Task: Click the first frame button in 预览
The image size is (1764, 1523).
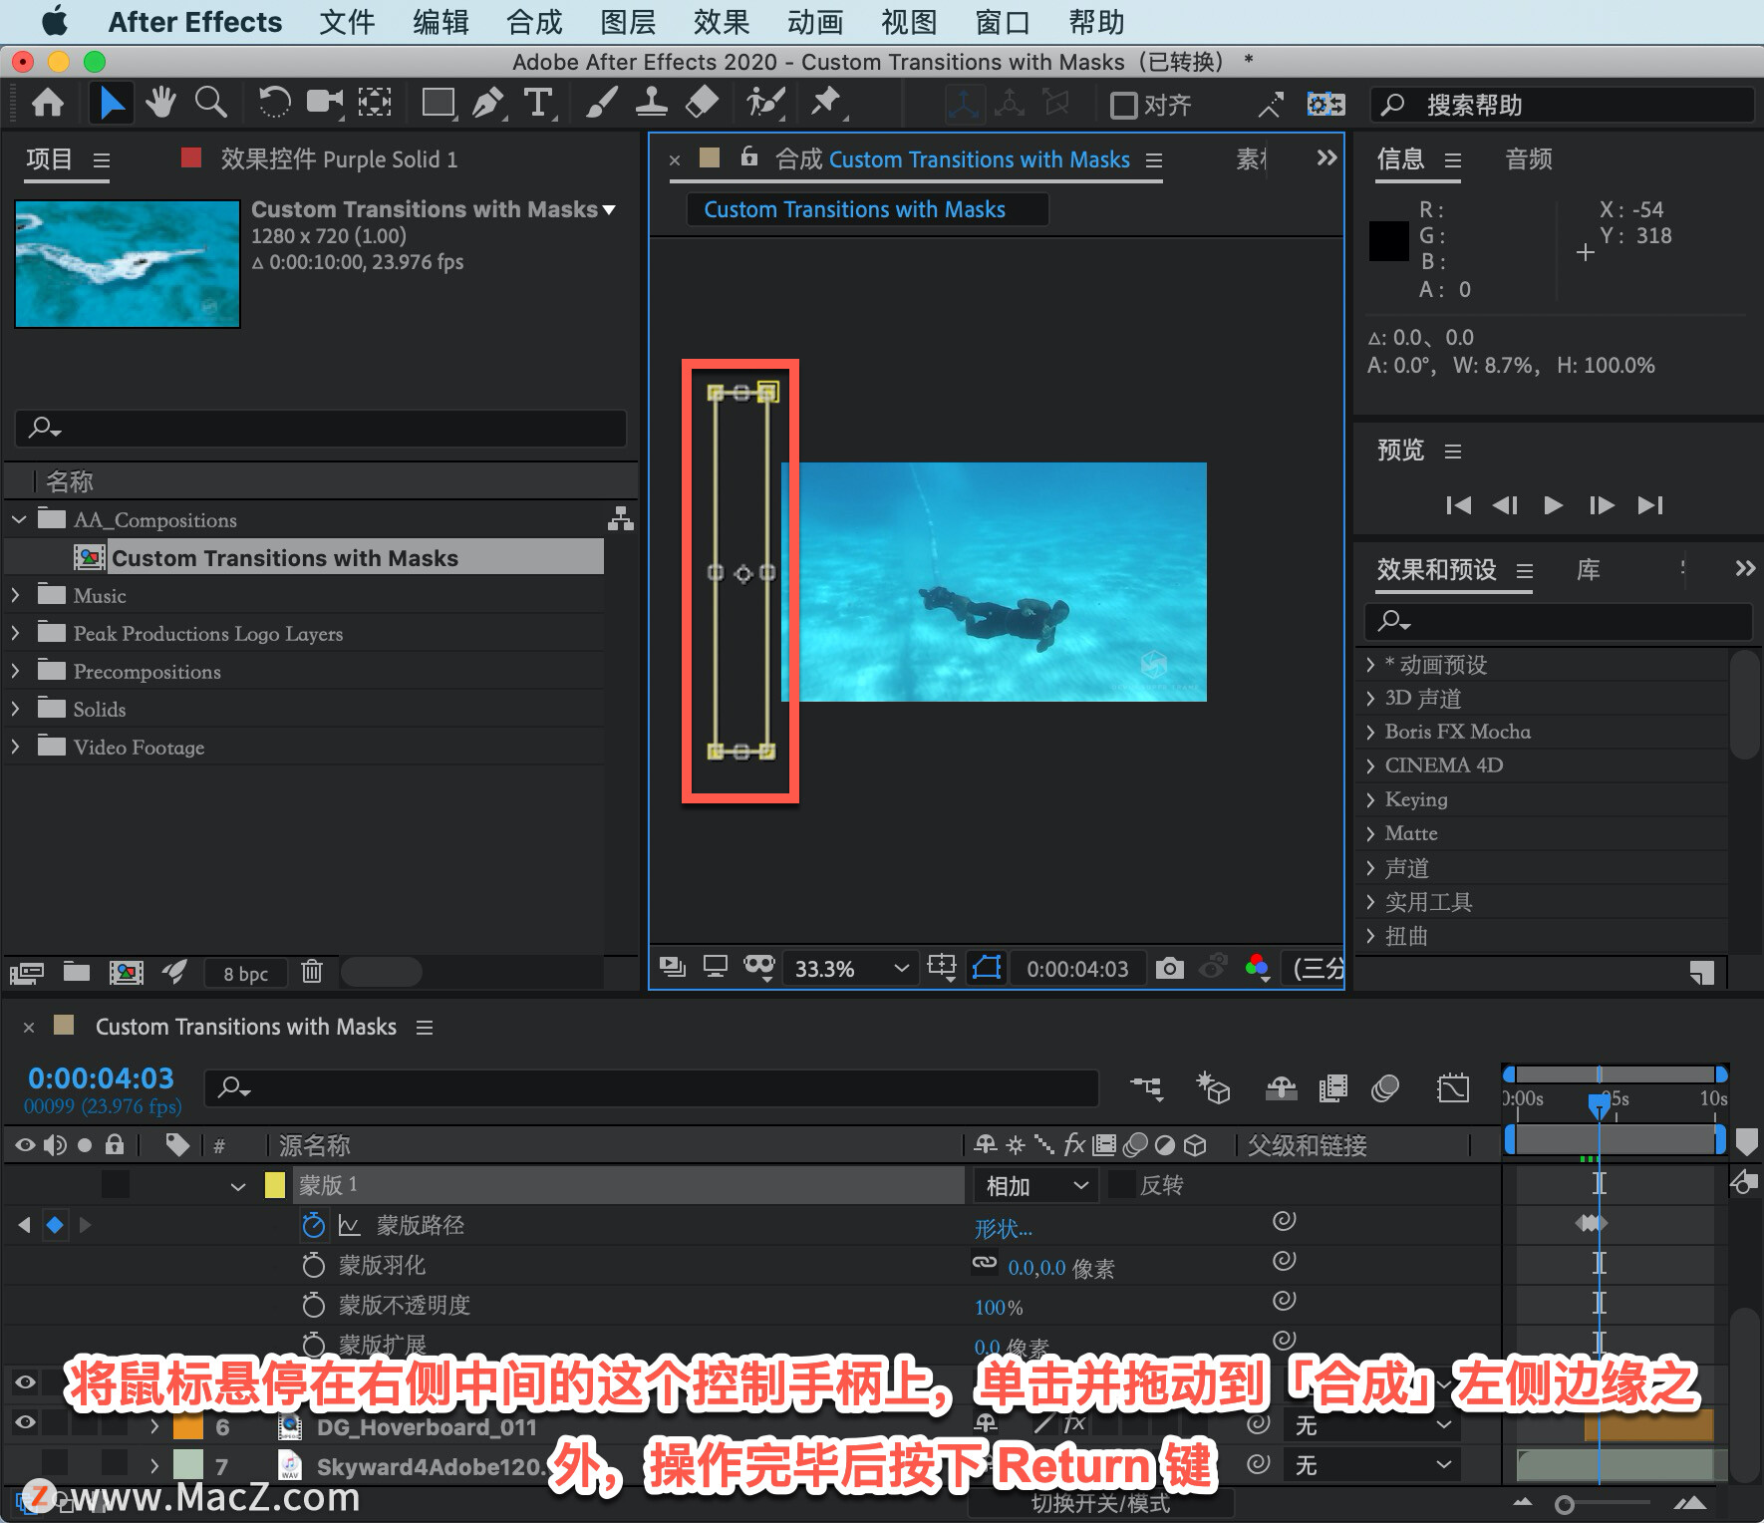Action: click(1458, 505)
